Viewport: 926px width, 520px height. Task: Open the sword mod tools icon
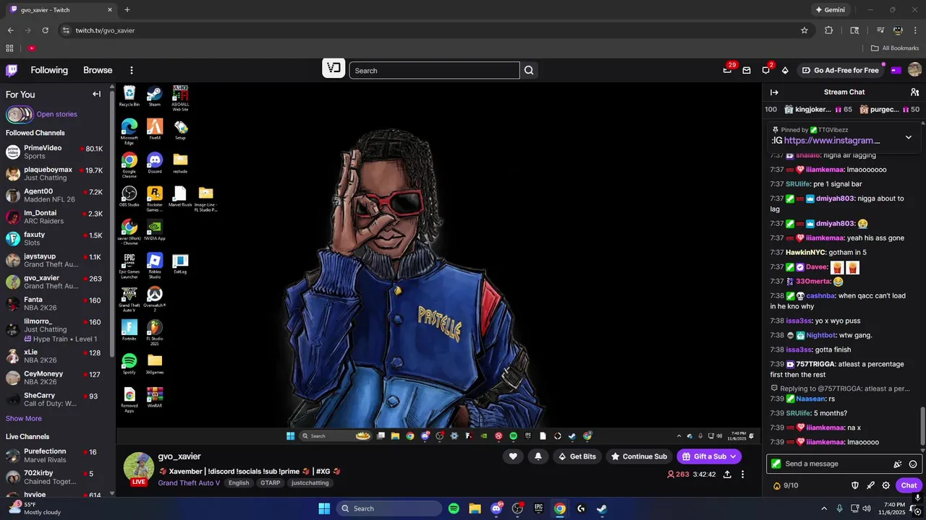[870, 485]
